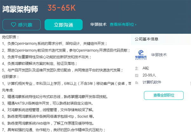191x132 pixels.
Task: Click the line 负责鸿蒙软硬解决方案的制定
Action: click(x=39, y=63)
